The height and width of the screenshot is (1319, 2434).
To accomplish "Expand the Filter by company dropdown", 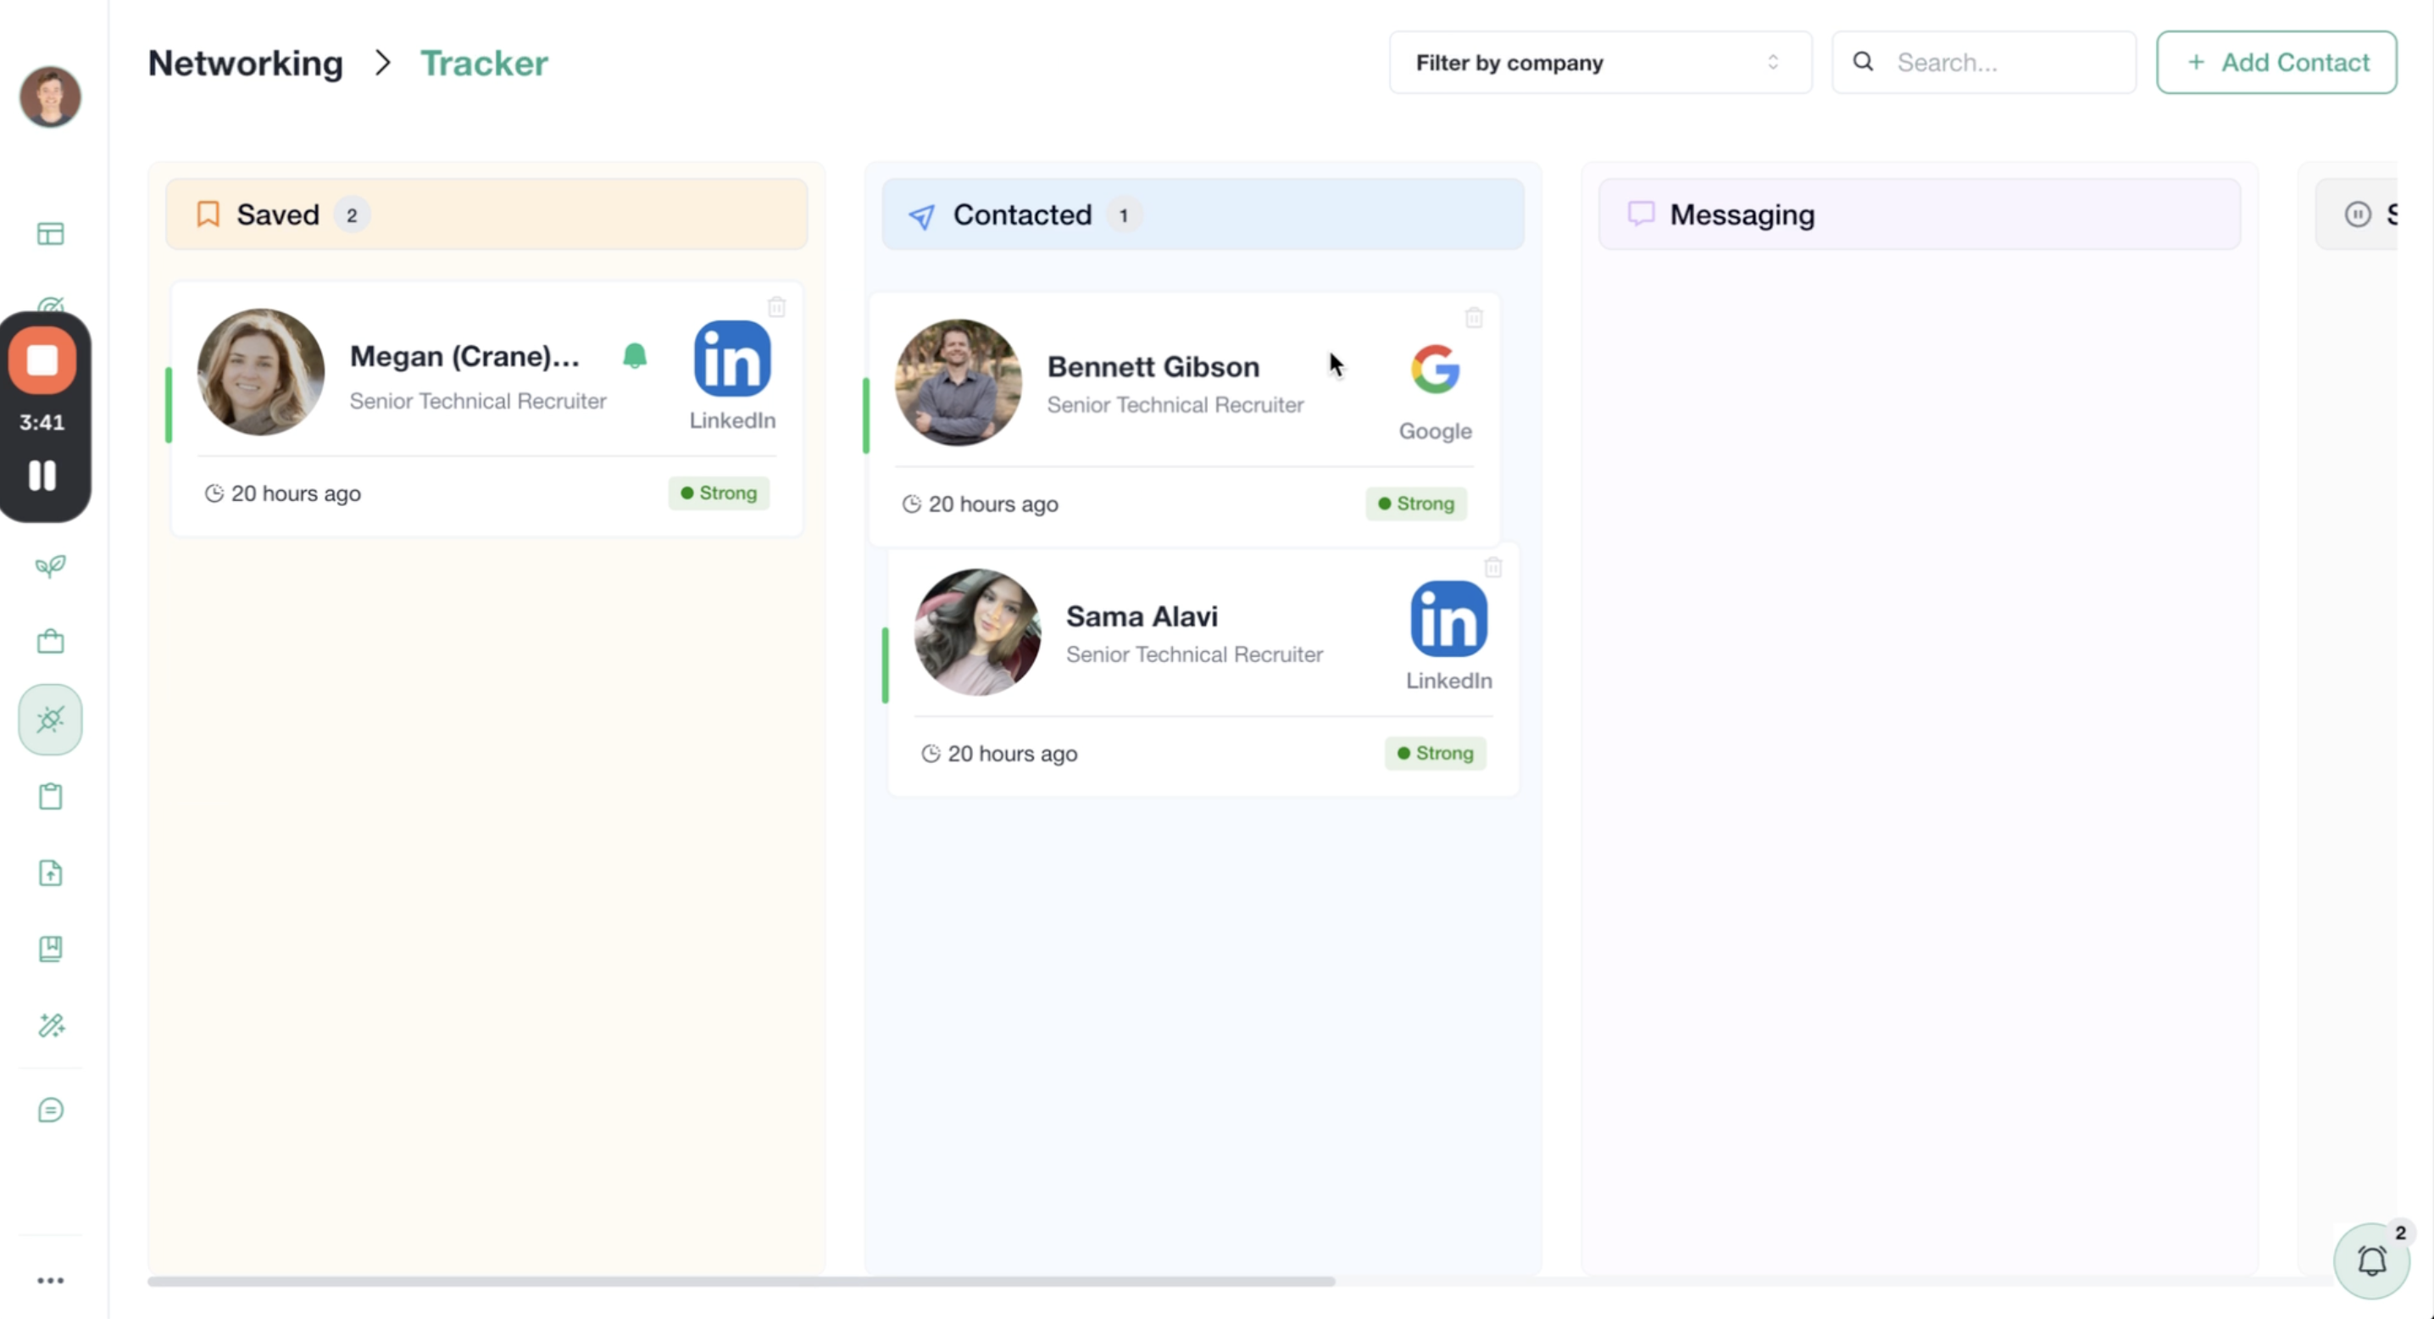I will pos(1600,63).
